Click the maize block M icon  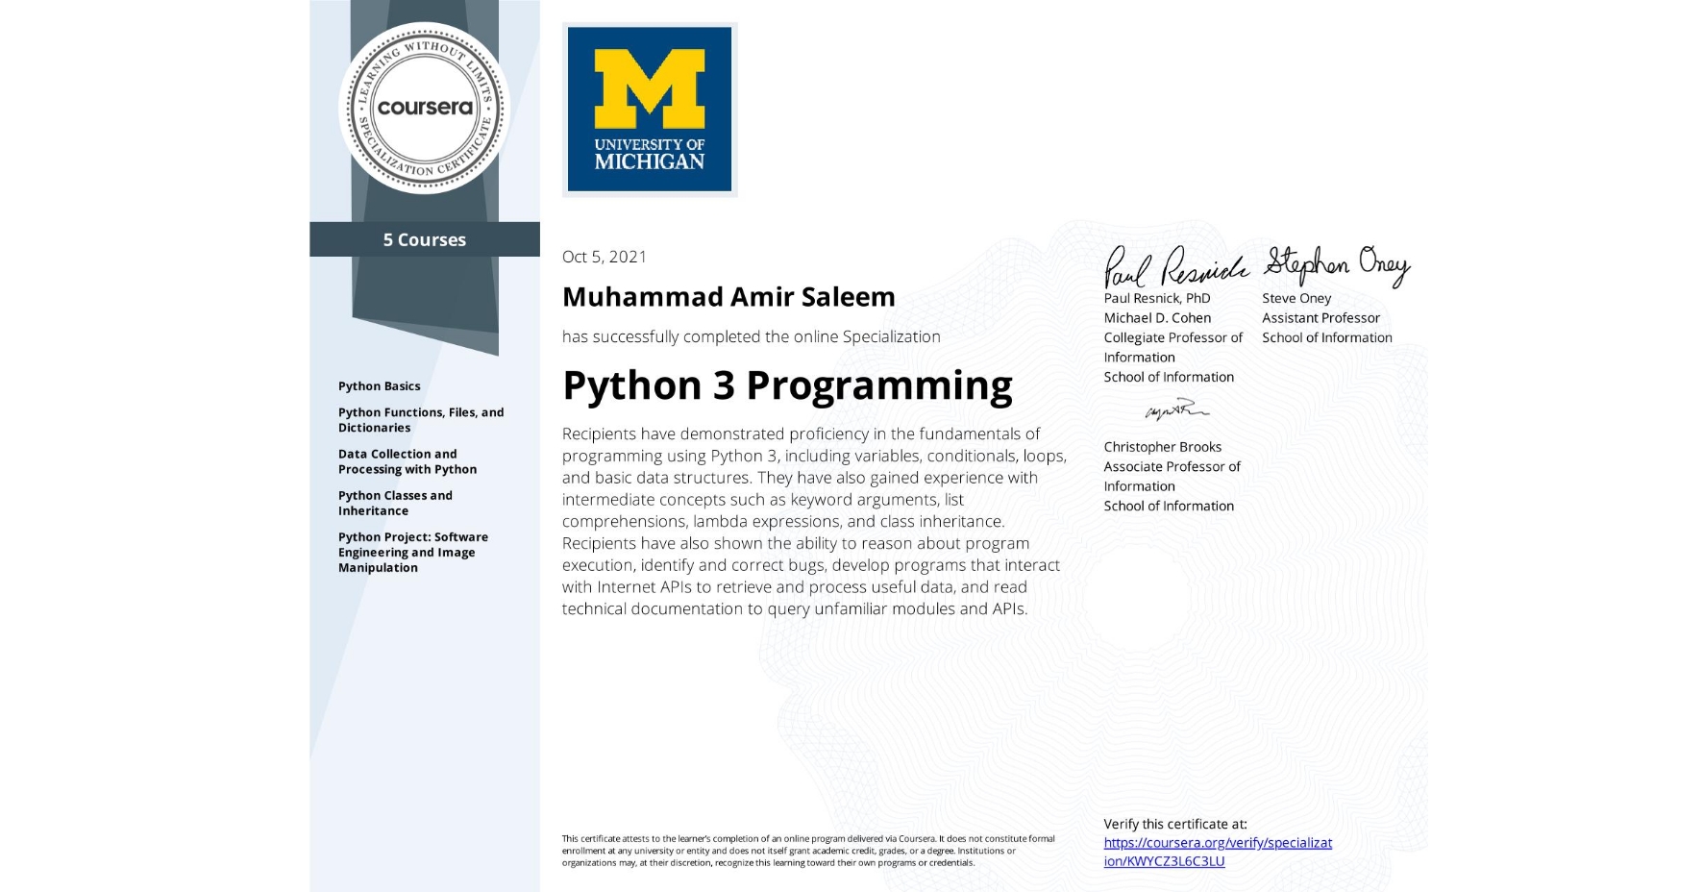(650, 87)
